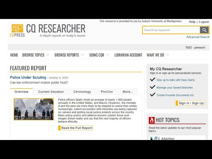The height and width of the screenshot is (159, 212).
Task: Click the Featured Report heading
Action: tap(28, 68)
